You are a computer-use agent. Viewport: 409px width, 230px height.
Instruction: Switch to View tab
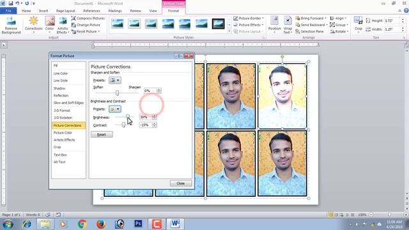pyautogui.click(x=153, y=11)
